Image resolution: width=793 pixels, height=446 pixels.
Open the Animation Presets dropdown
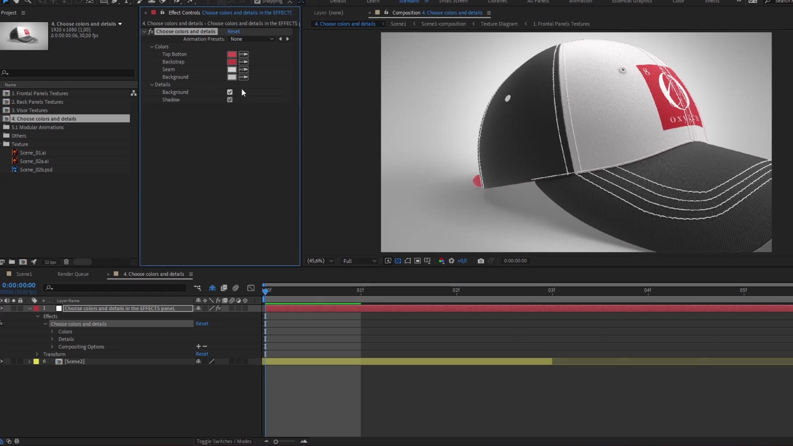click(252, 39)
